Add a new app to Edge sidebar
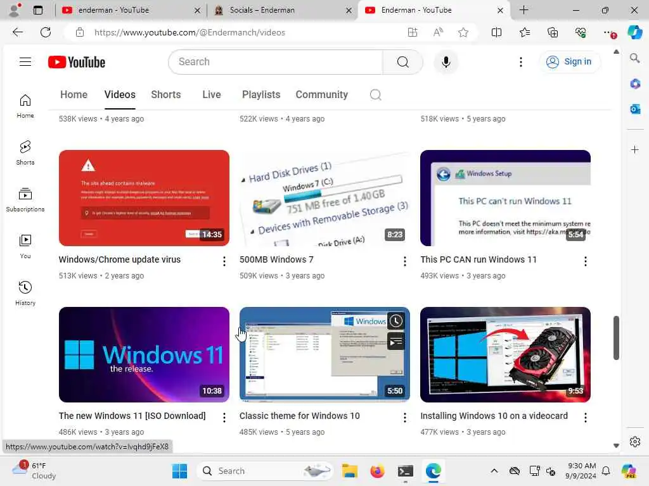Screen dimensions: 649x486 (x=635, y=149)
